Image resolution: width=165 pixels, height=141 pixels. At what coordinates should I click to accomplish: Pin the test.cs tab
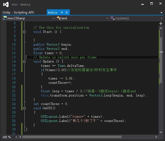coord(62,12)
